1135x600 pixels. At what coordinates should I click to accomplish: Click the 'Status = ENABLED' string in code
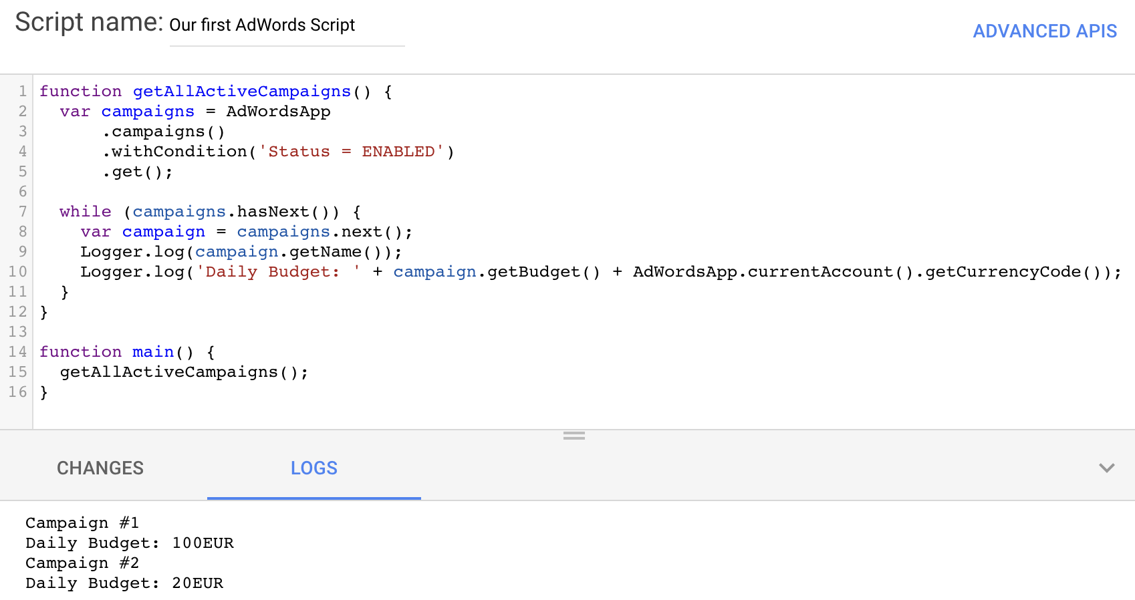(352, 152)
